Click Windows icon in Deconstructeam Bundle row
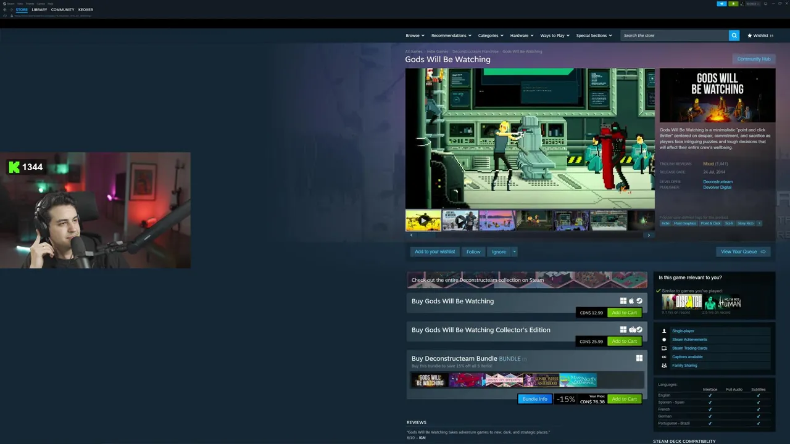This screenshot has width=790, height=444. 639,358
